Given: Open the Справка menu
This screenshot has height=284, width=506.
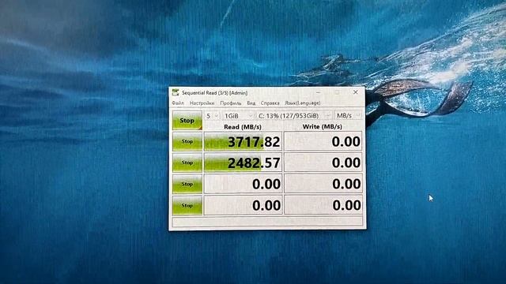Looking at the screenshot, I should pyautogui.click(x=270, y=103).
